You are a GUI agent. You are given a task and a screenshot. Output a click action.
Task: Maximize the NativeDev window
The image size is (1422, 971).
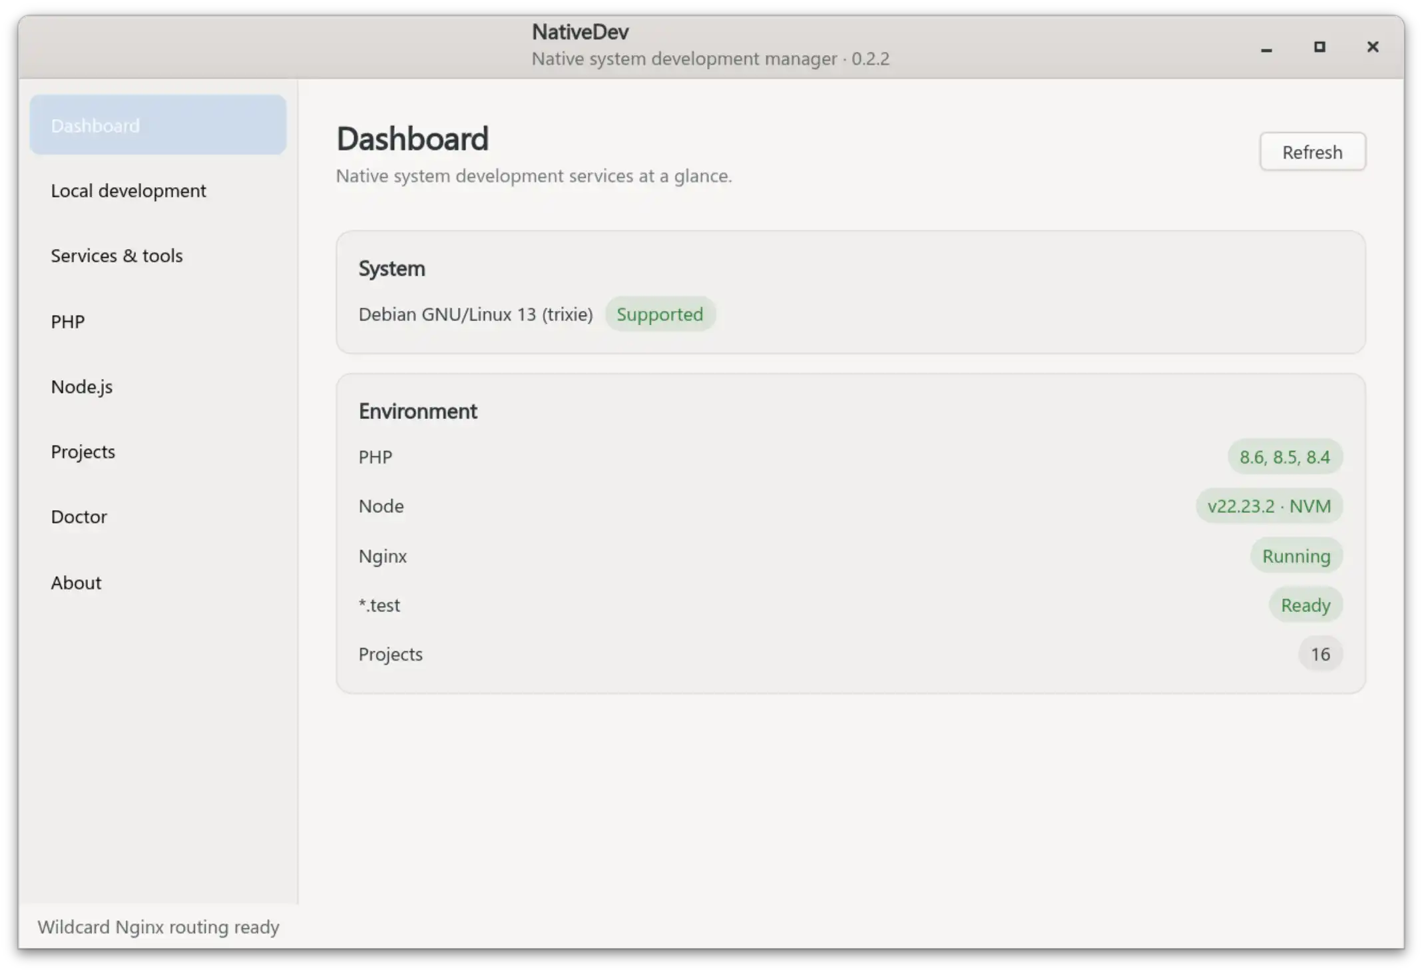(1319, 47)
